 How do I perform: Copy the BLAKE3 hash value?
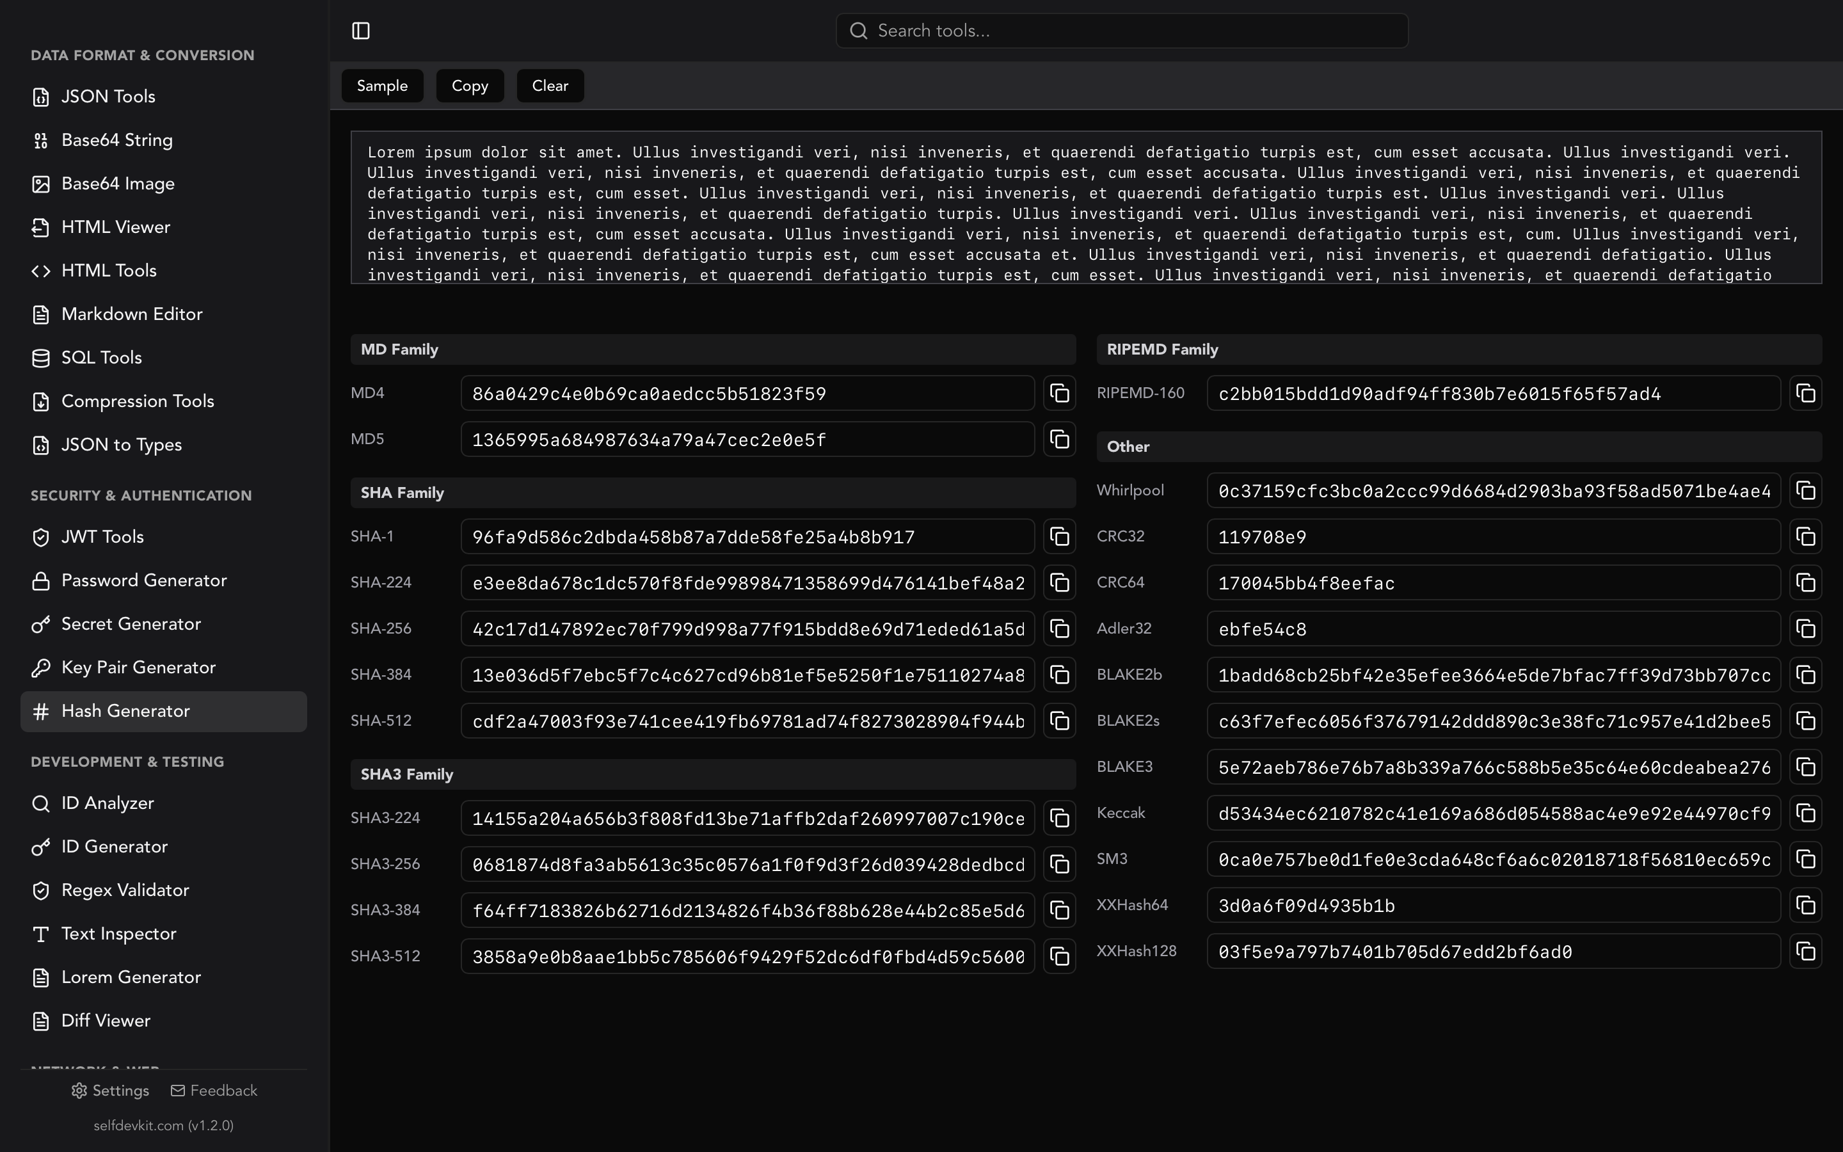click(1806, 767)
